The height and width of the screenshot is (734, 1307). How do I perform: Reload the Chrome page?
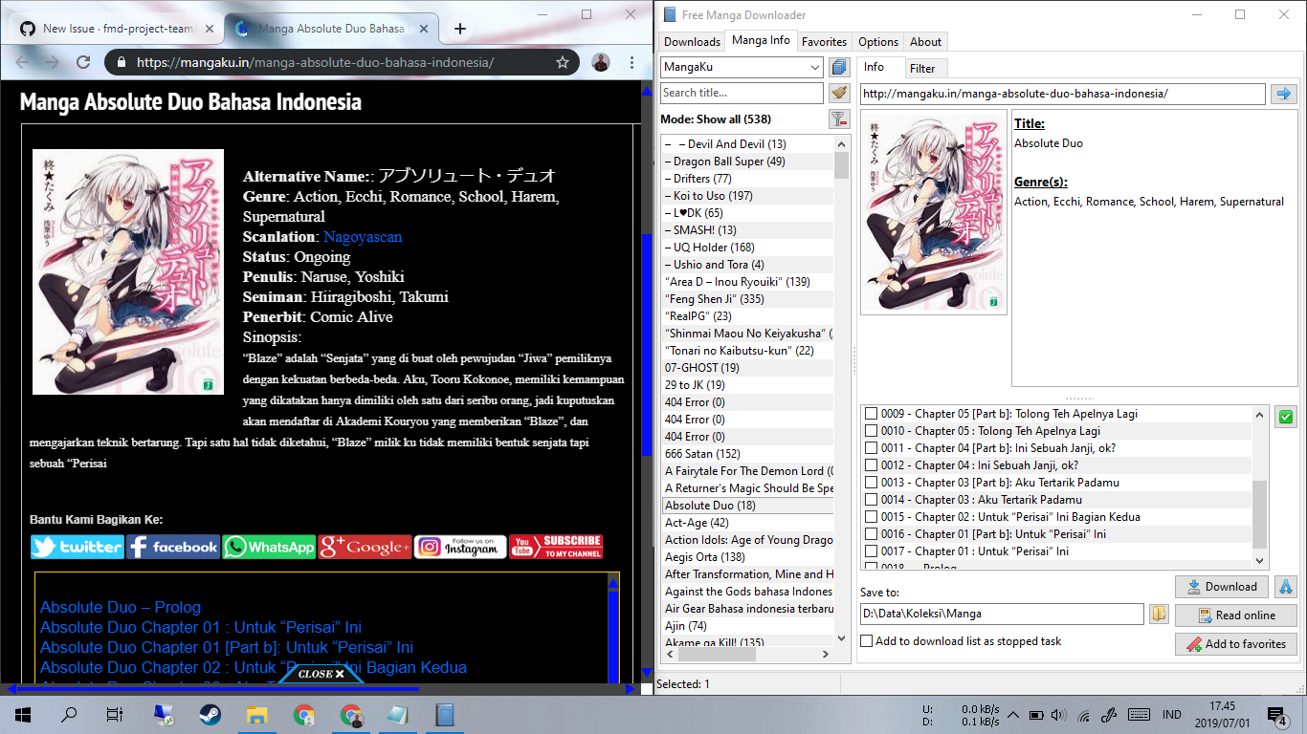83,62
